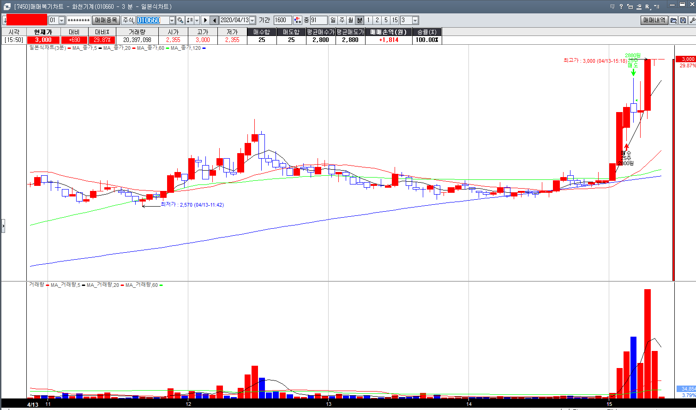Image resolution: width=696 pixels, height=410 pixels.
Task: Open the title bar menu list icon
Action: click(x=656, y=6)
